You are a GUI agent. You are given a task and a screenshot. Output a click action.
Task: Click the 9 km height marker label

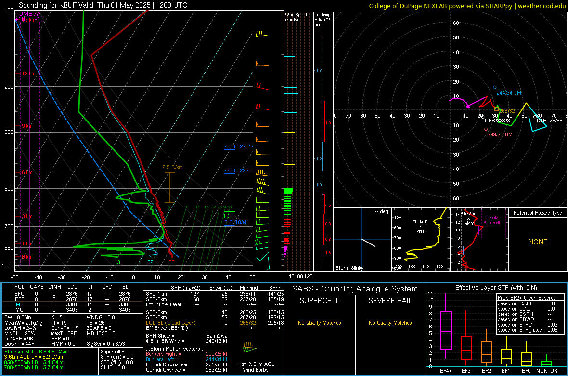[x=27, y=126]
